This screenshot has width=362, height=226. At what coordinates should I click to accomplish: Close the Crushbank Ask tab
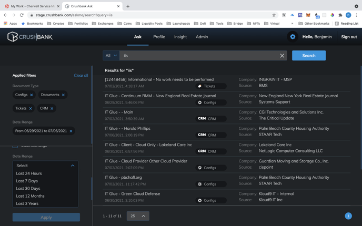pos(118,6)
